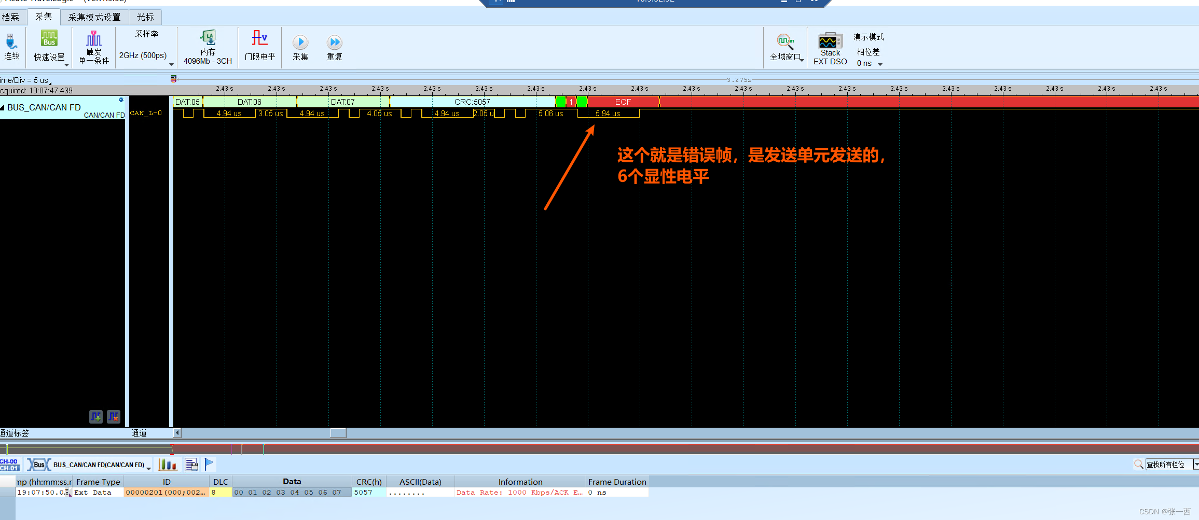Click the scroll-left arrow of waveform scrollbar

177,432
